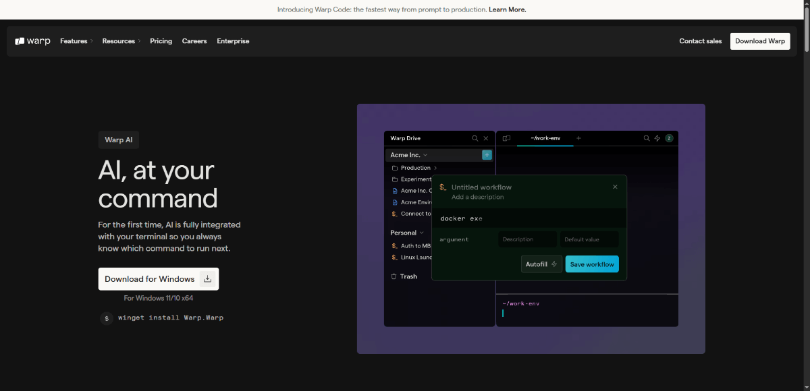Screen dimensions: 810x391
Task: Click Contact sales link
Action: click(701, 41)
